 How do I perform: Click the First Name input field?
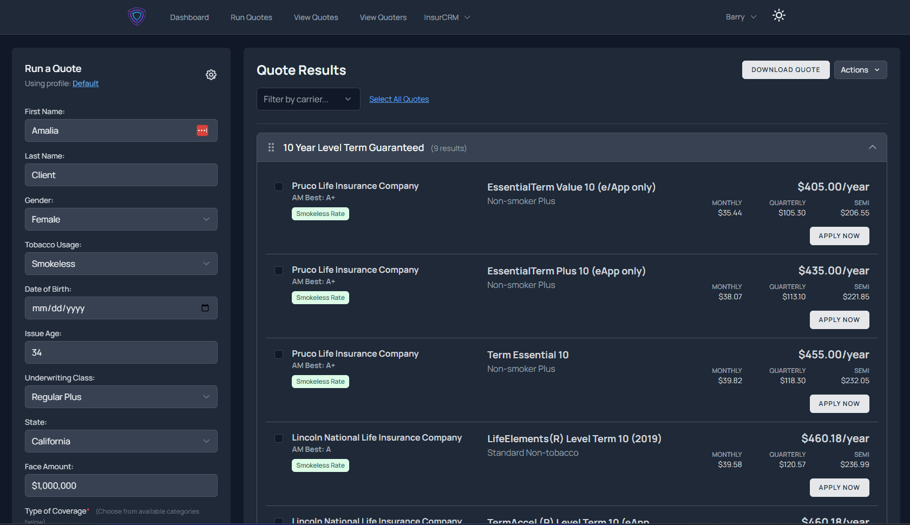click(x=121, y=130)
